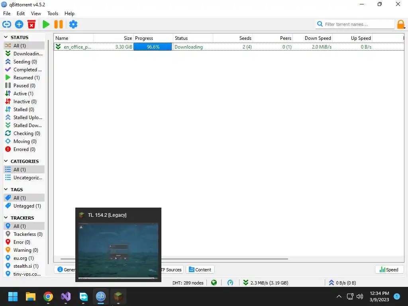Click the green globe connection status icon
The width and height of the screenshot is (408, 306).
214,283
